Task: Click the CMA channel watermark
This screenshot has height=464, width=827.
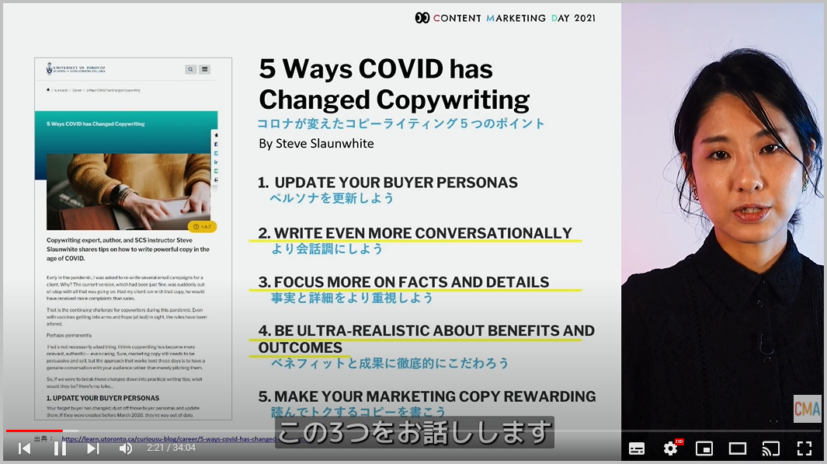Action: (807, 409)
